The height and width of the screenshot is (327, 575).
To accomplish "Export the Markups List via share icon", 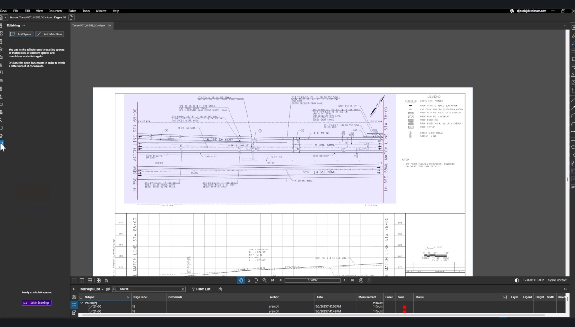I will click(220, 289).
